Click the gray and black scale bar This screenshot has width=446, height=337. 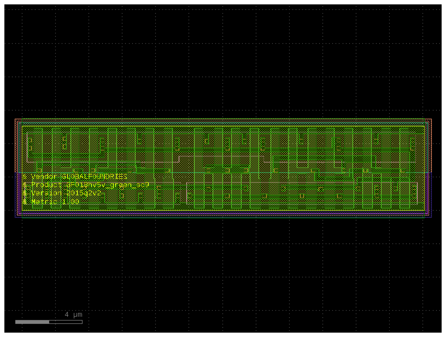(x=49, y=322)
